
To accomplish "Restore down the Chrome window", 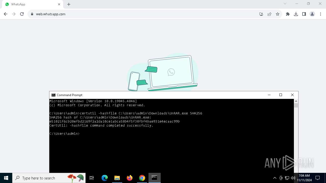I will (x=308, y=4).
